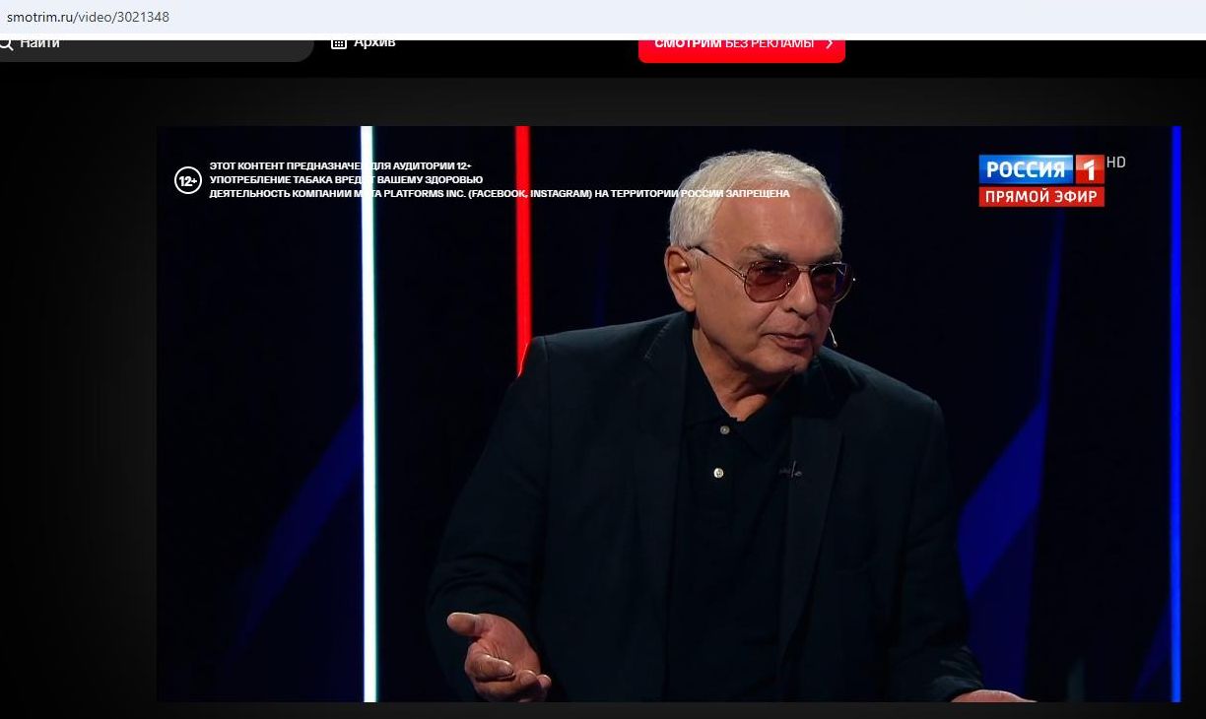Screen dimensions: 1206x719
Task: Click the 12+ age rating badge
Action: [x=187, y=181]
